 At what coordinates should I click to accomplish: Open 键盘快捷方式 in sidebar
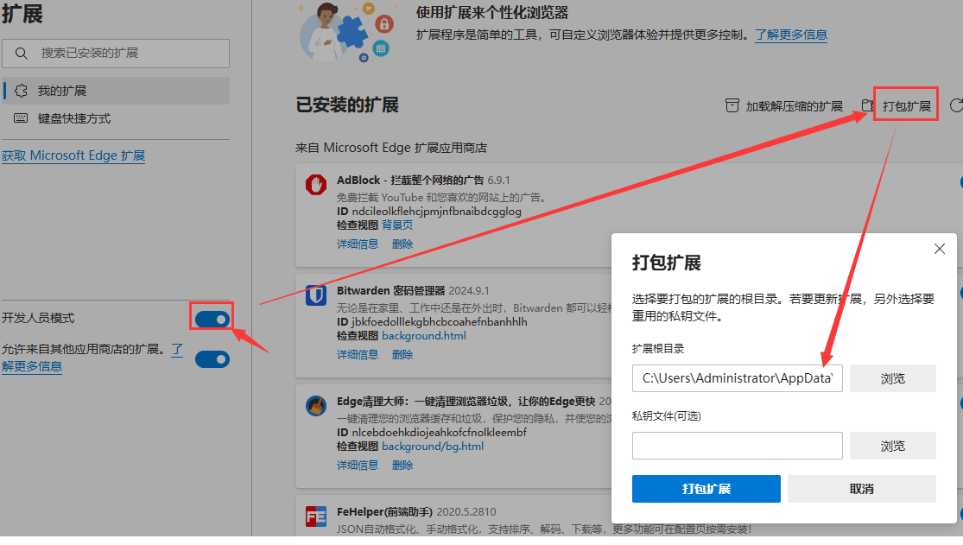click(x=116, y=118)
